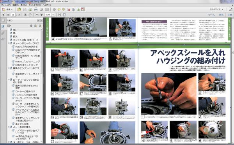Viewport: 234px width, 145px height.
Task: Zoom in with the plus button
Action: (42, 15)
